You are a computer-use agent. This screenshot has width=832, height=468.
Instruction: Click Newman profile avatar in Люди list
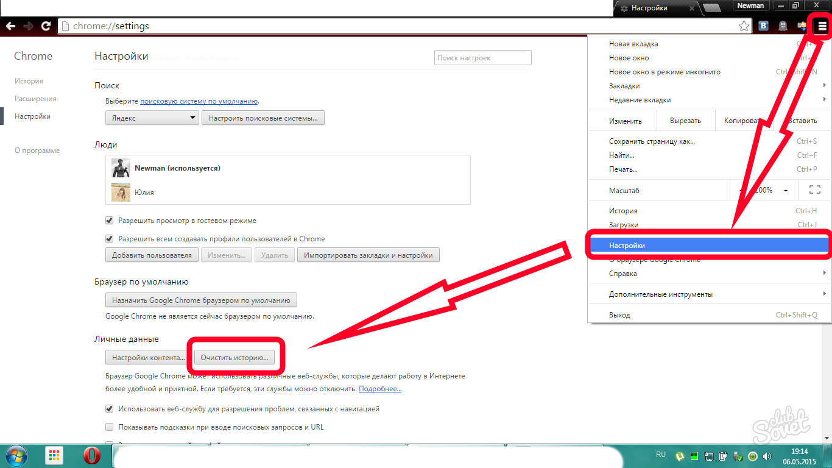(x=121, y=168)
